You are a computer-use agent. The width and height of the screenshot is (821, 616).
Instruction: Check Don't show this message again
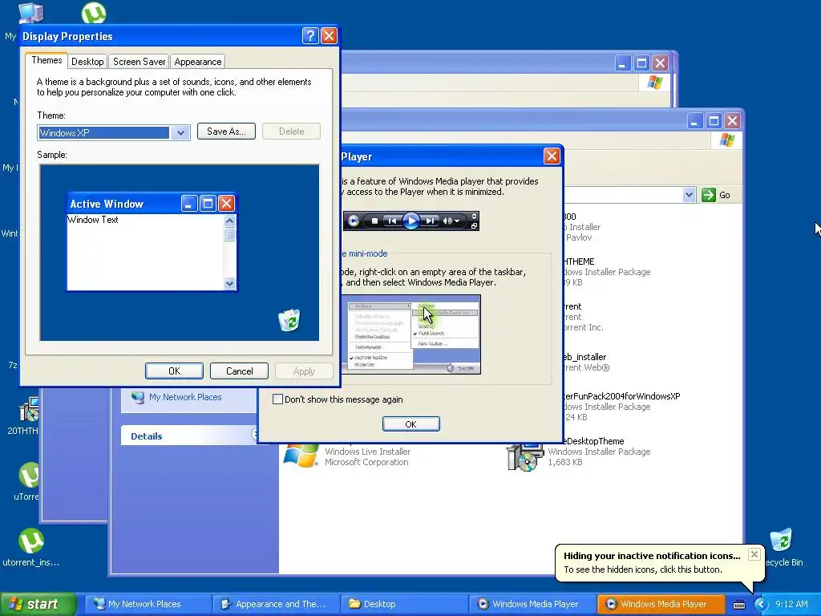[277, 399]
